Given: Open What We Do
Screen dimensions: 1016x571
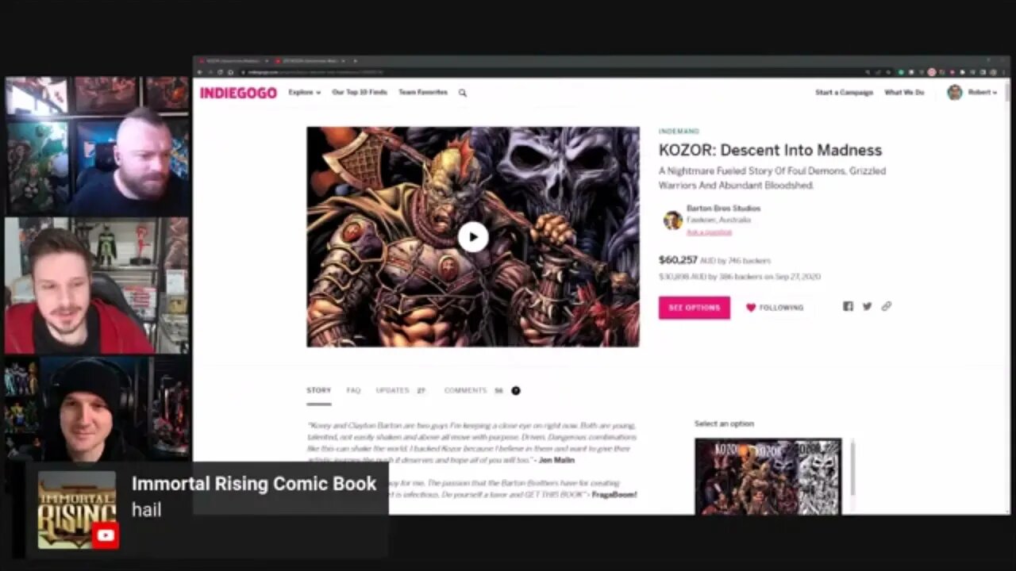Looking at the screenshot, I should (x=904, y=93).
